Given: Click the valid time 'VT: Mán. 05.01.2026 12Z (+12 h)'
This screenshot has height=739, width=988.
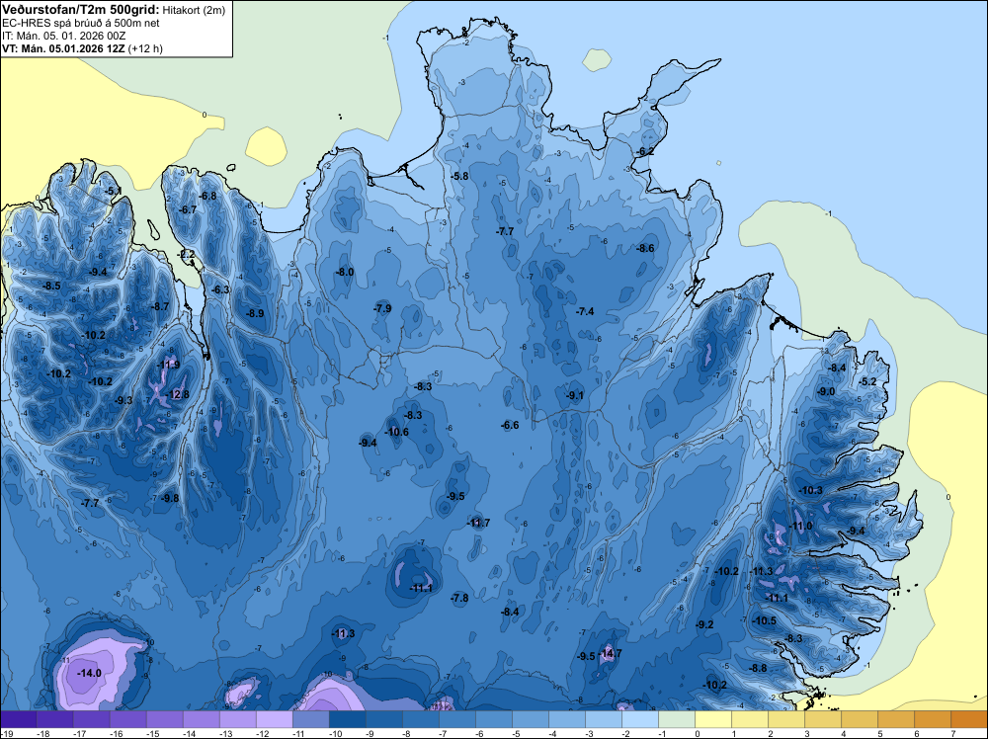Looking at the screenshot, I should 83,48.
